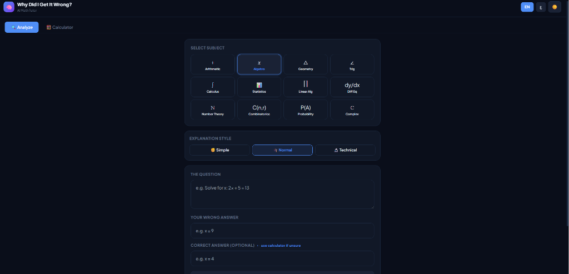
Task: Click the Correct Answer optional field
Action: click(x=282, y=258)
